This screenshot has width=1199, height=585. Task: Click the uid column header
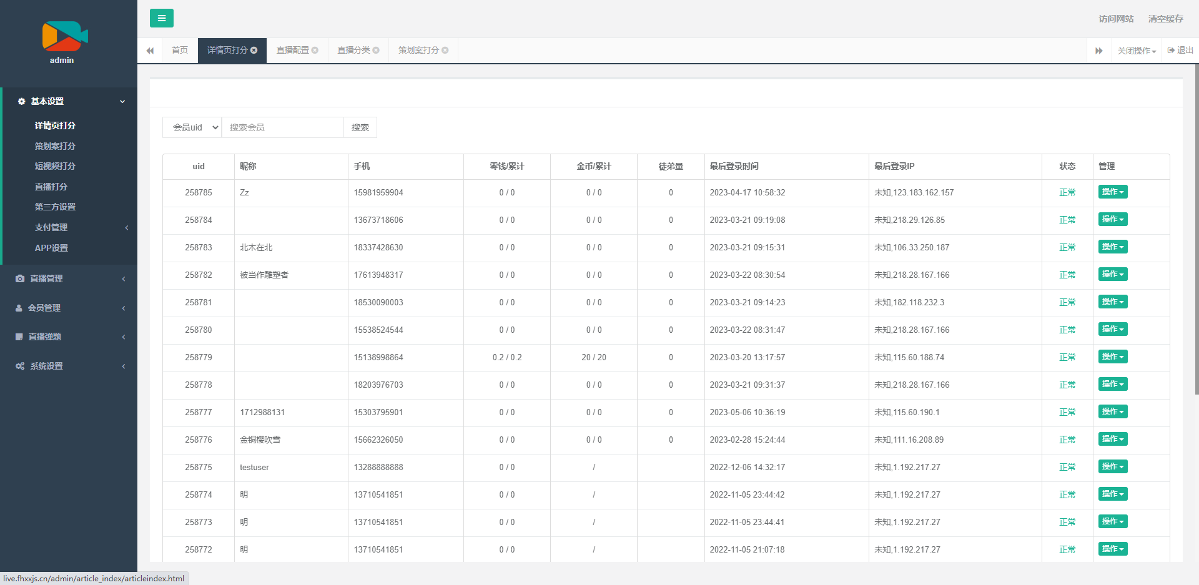(x=199, y=166)
